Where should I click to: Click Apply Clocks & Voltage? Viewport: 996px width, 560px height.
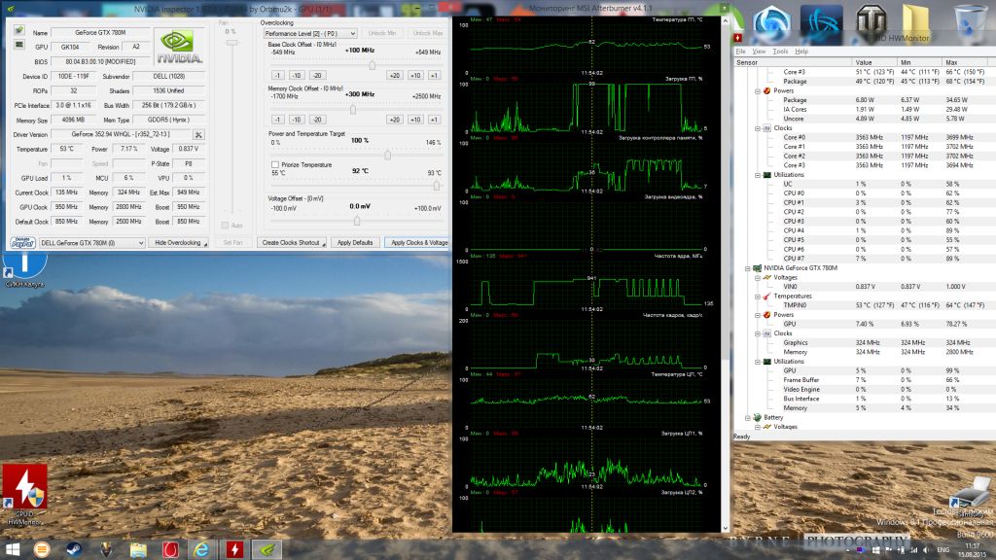[x=418, y=242]
